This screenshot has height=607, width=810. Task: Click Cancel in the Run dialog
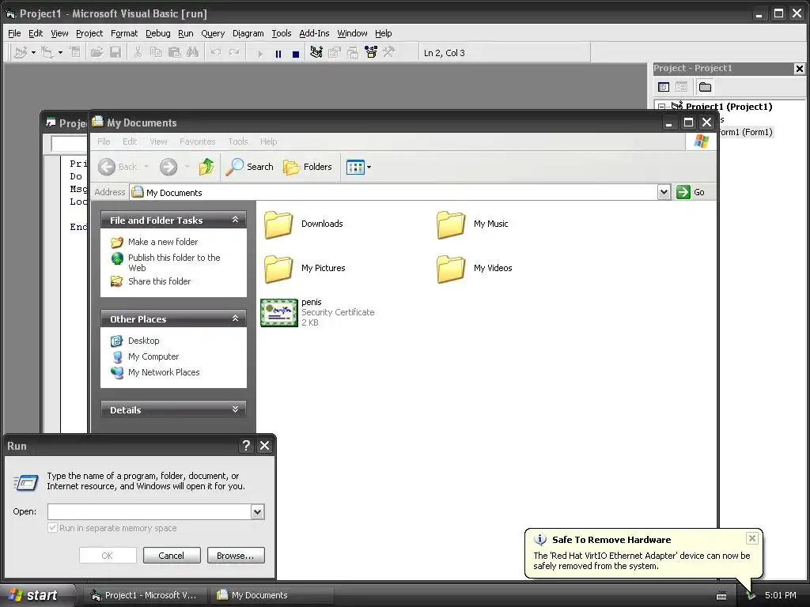[x=172, y=556]
